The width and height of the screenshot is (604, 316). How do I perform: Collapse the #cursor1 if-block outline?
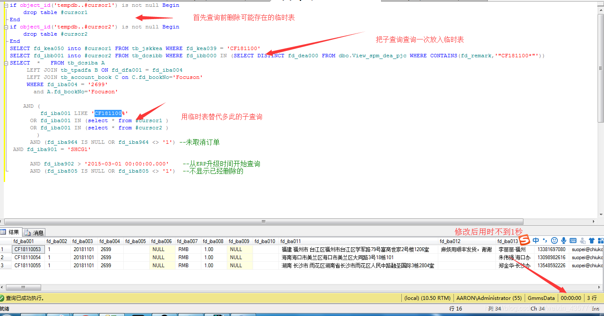pyautogui.click(x=6, y=5)
